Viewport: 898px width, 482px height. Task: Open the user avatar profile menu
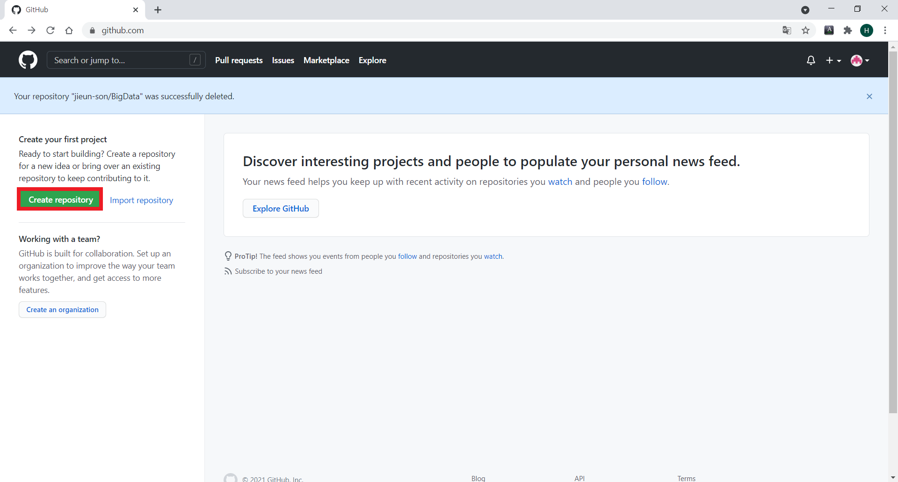pos(860,60)
